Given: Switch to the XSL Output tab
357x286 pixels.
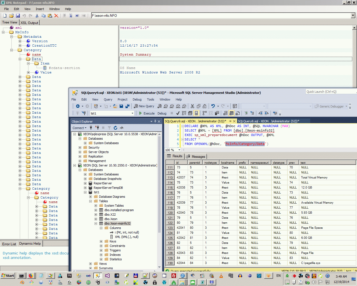Looking at the screenshot, I should (29, 23).
